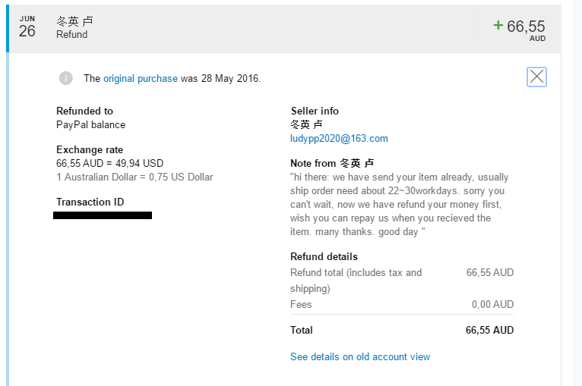The height and width of the screenshot is (386, 582).
Task: Click the Transaction ID heading
Action: click(90, 202)
